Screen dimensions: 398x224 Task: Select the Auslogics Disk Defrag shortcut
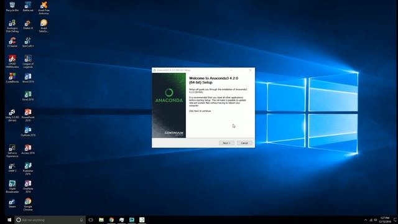12,26
